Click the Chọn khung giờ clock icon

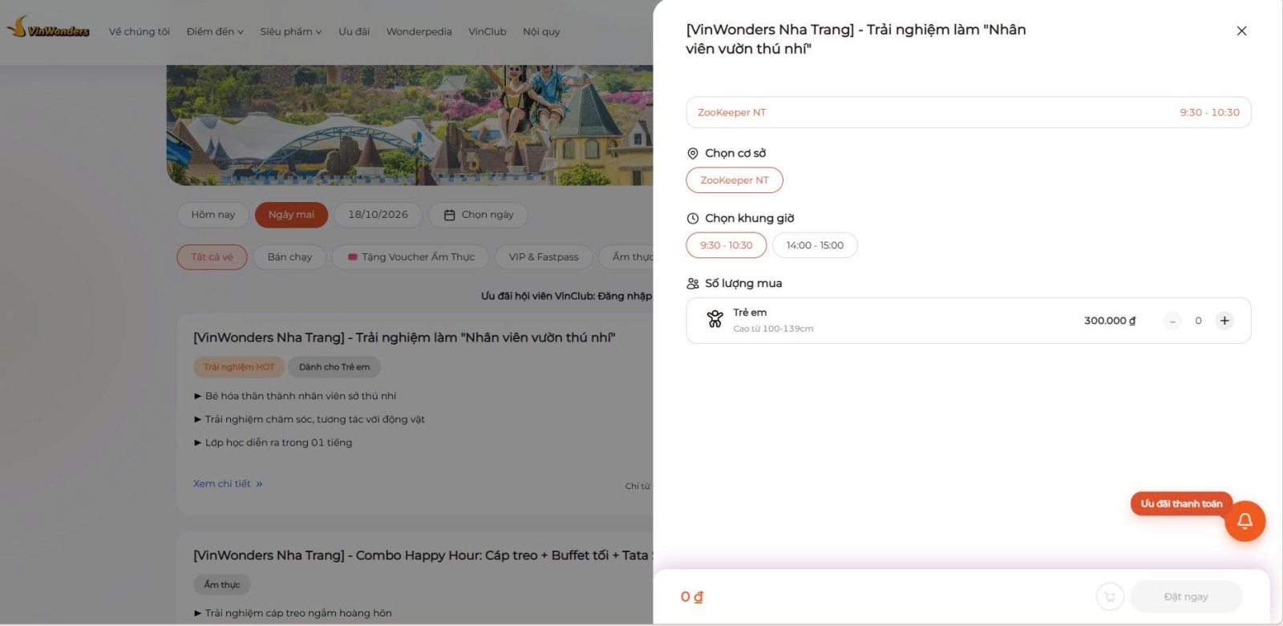pyautogui.click(x=693, y=218)
